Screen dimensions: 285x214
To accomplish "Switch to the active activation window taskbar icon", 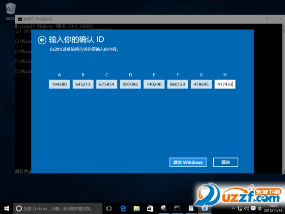I will point(204,209).
